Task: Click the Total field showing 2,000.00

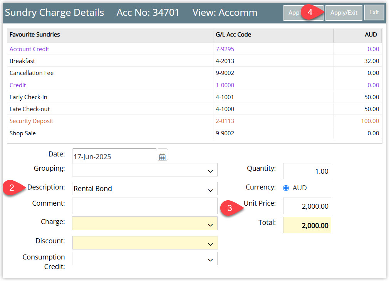Action: pos(307,225)
